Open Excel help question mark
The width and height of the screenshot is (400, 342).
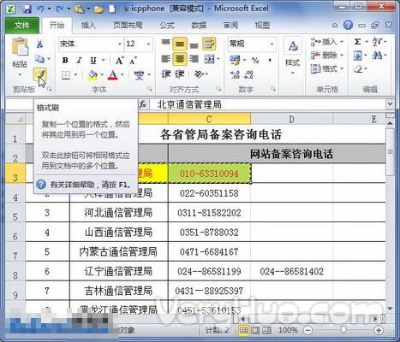click(x=348, y=26)
